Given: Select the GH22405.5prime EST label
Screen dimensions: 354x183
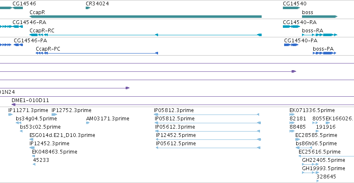Looking at the screenshot, I should coord(324,160).
